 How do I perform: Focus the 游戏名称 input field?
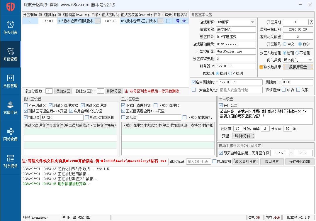pyautogui.click(x=236, y=29)
